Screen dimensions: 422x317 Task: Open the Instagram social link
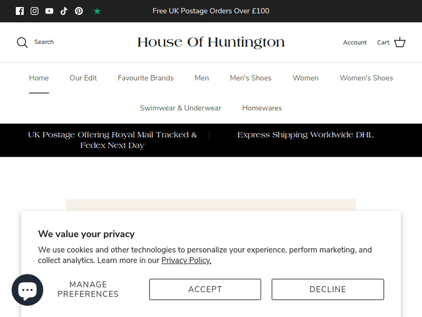point(34,11)
